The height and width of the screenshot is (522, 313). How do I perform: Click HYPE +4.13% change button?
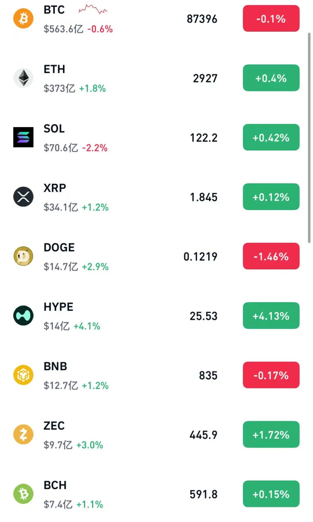271,316
